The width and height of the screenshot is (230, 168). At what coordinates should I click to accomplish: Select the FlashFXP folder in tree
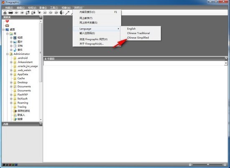23,95
